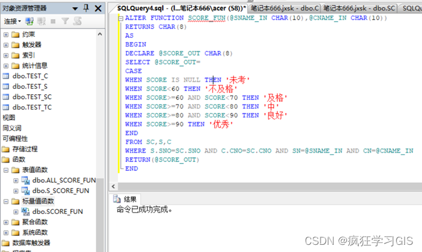Expand the dbo.SCORE_FUN scalar function node
This screenshot has height=252, width=422.
[x=16, y=212]
